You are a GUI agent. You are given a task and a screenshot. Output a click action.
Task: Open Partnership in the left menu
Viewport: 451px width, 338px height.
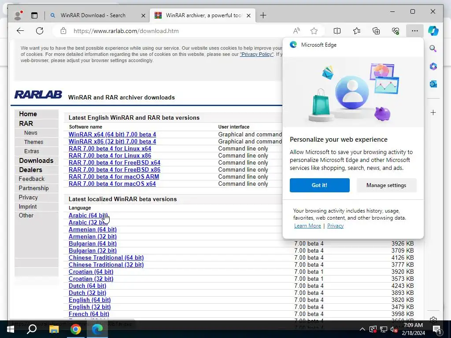pos(33,188)
